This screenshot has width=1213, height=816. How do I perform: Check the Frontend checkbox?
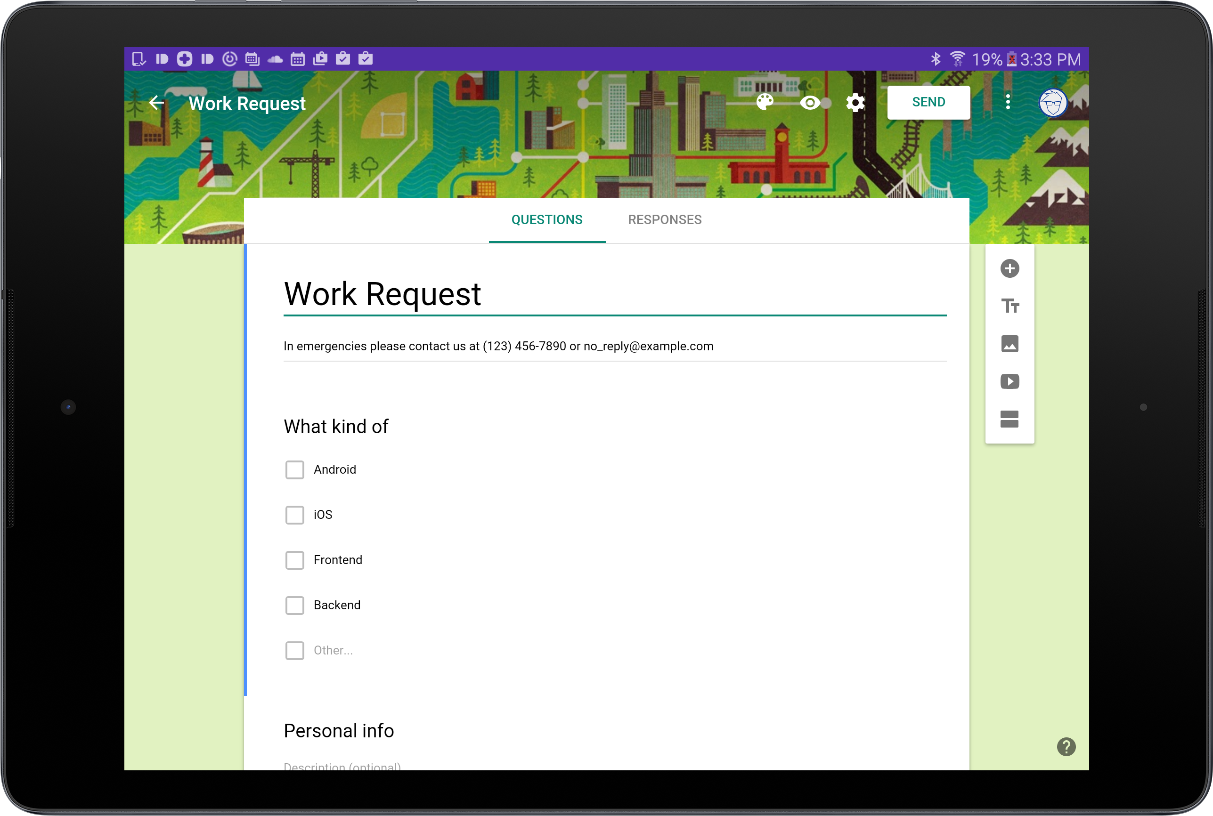pos(295,560)
